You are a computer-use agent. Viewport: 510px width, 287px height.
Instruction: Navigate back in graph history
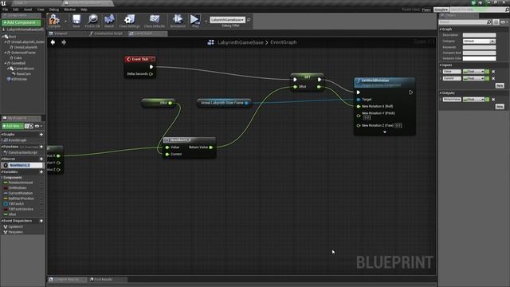pyautogui.click(x=53, y=42)
